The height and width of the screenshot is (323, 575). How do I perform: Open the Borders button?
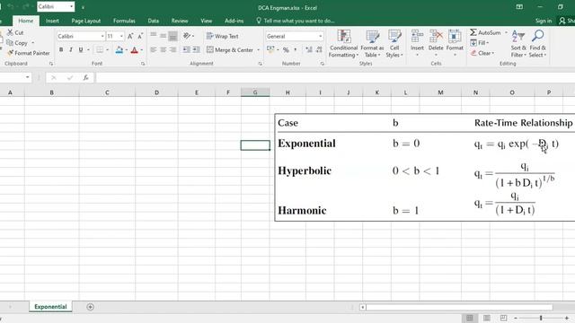[x=100, y=50]
